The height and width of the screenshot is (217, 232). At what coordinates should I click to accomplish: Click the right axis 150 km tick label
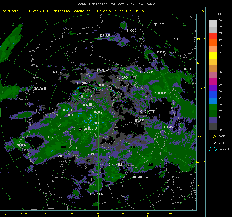pyautogui.click(x=199, y=39)
